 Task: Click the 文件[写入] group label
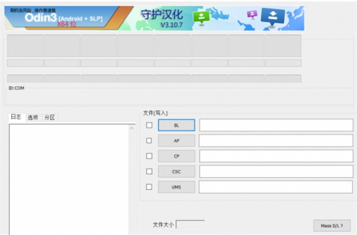tap(155, 113)
